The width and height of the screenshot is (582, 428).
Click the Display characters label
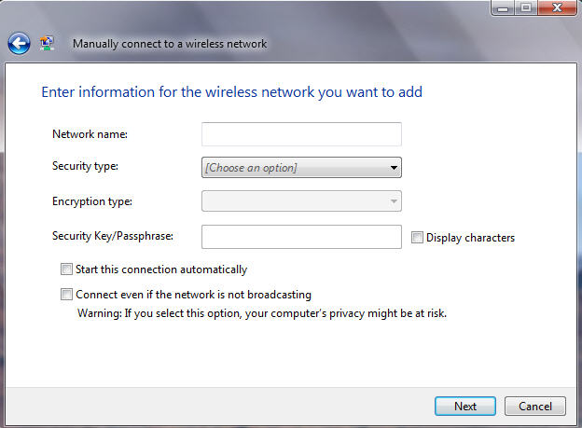point(470,238)
